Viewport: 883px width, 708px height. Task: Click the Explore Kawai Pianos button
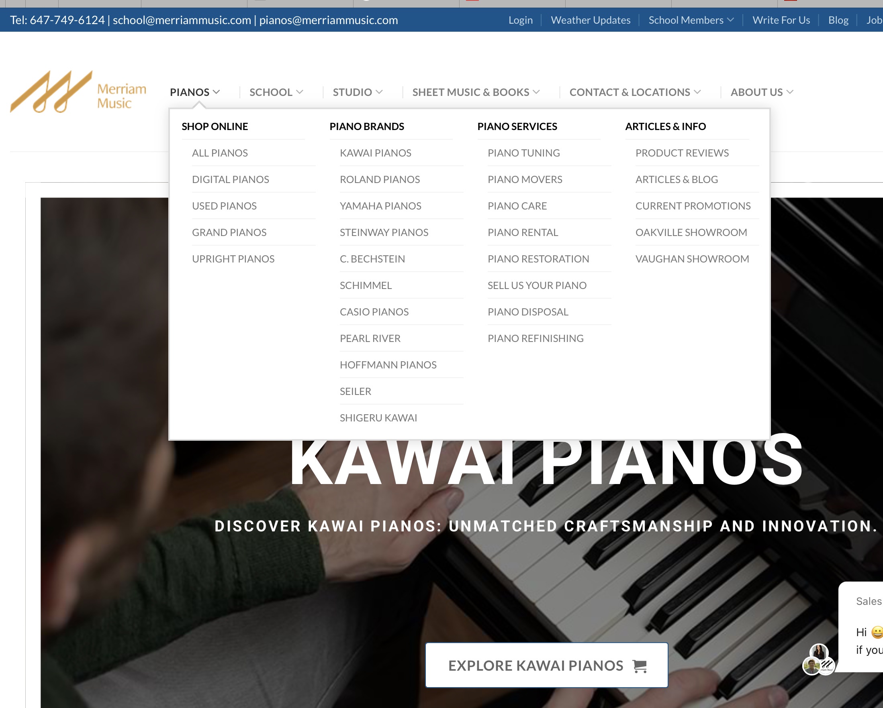(x=546, y=665)
